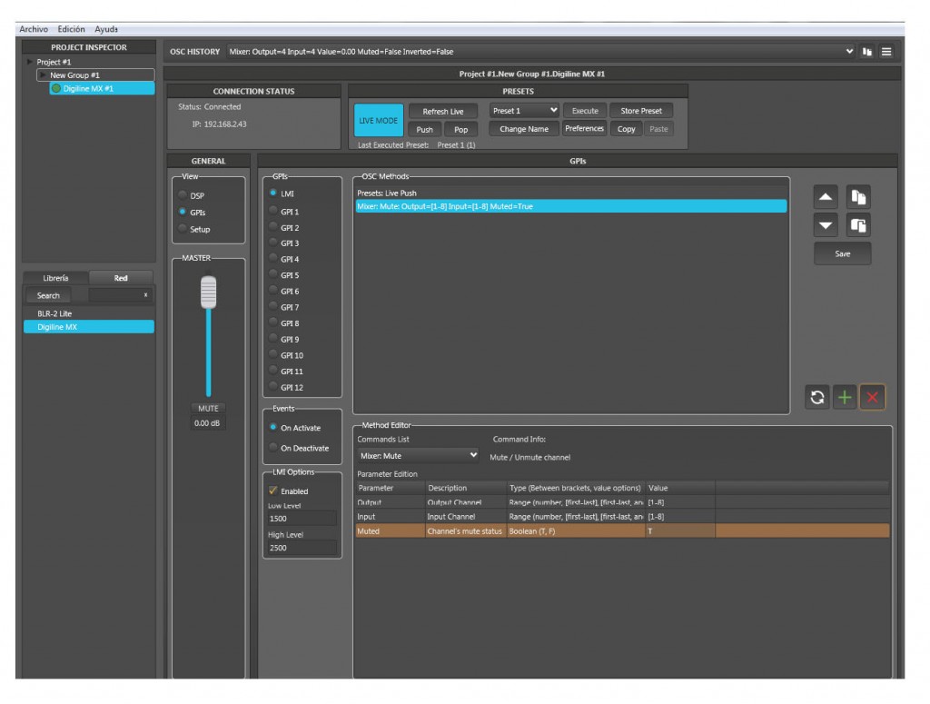Uncheck the Enabled LMI option checkbox
This screenshot has width=930, height=704.
272,491
